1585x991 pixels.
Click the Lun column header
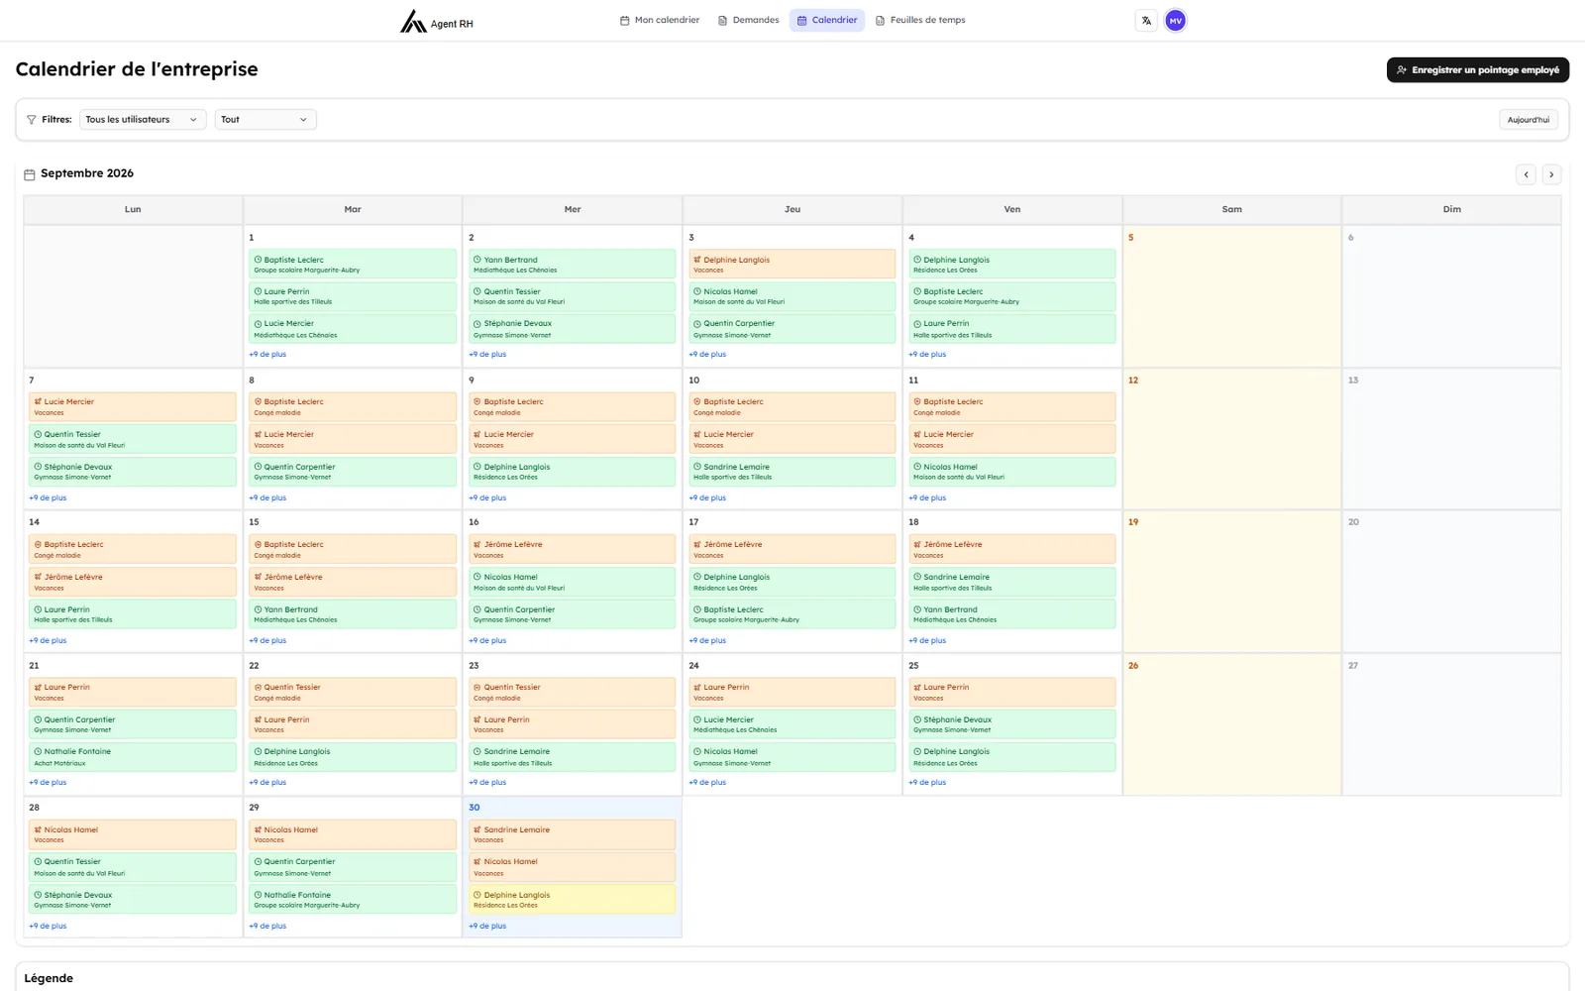pyautogui.click(x=133, y=209)
